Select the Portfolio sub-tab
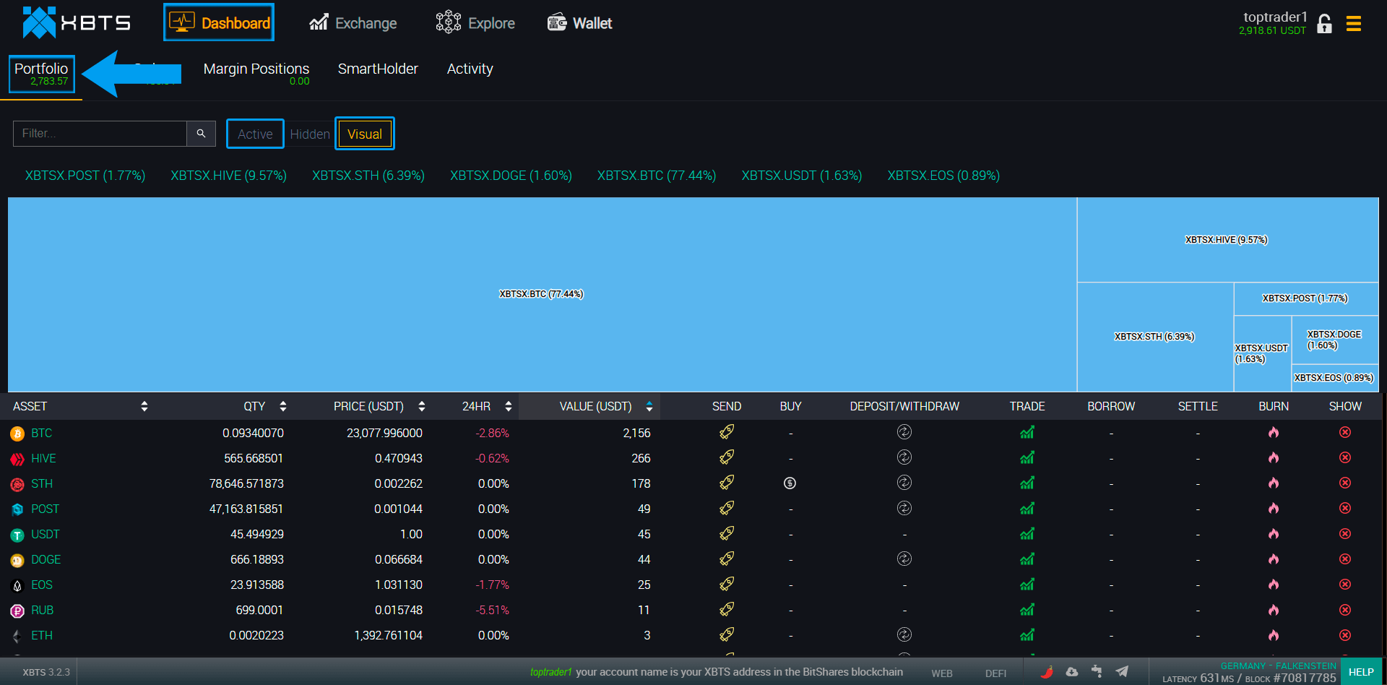 click(x=41, y=74)
